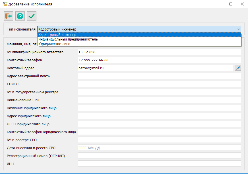
Task: Collapse the Тип исполнителя dropdown arrow
Action: tap(238, 29)
